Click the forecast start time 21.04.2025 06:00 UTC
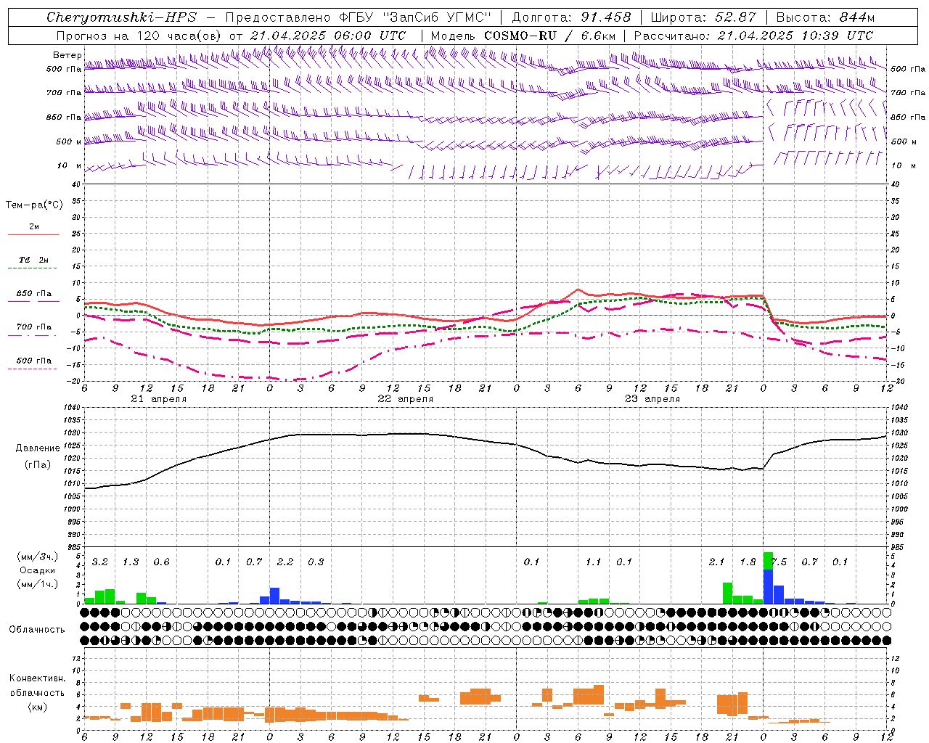This screenshot has height=743, width=929. (328, 36)
